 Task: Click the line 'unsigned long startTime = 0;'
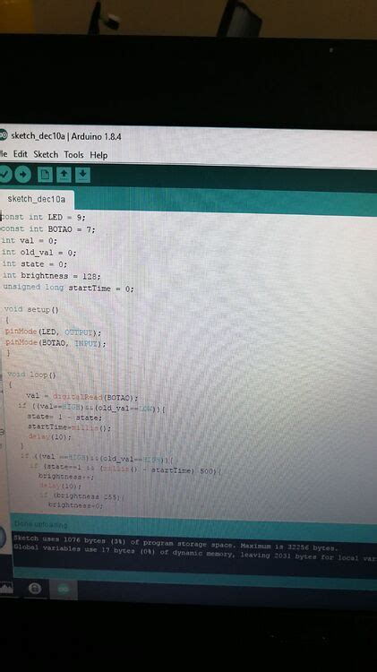pos(69,288)
